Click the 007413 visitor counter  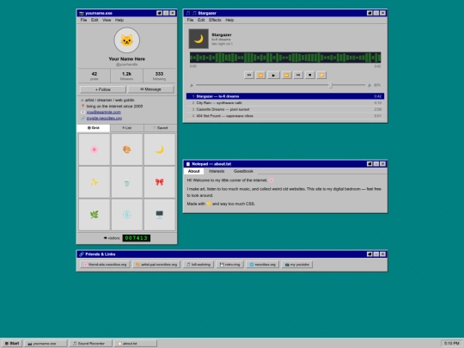(x=137, y=238)
